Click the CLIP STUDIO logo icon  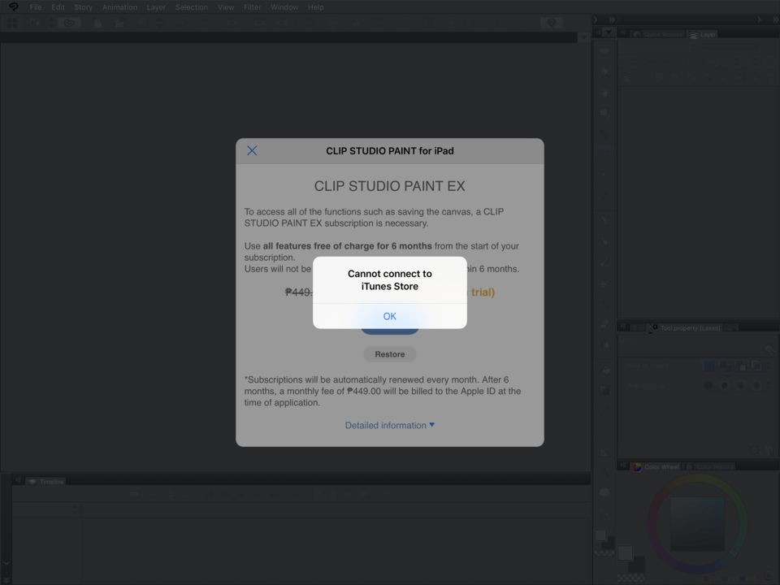click(x=14, y=7)
